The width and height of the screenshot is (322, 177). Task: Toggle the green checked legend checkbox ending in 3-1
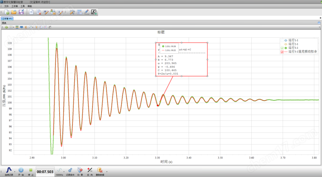[282, 48]
